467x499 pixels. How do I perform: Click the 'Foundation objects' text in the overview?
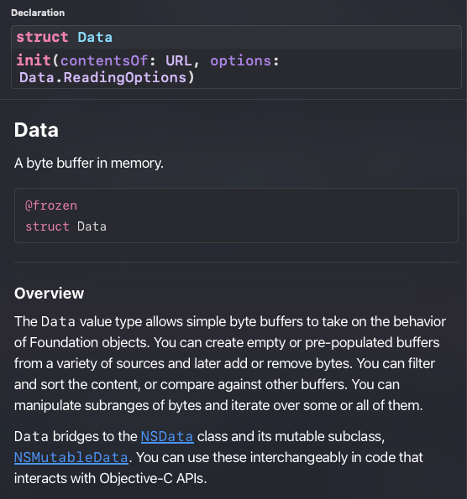click(89, 343)
